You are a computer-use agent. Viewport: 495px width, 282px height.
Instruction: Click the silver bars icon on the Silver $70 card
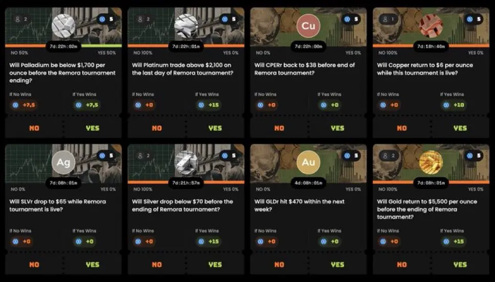[186, 162]
